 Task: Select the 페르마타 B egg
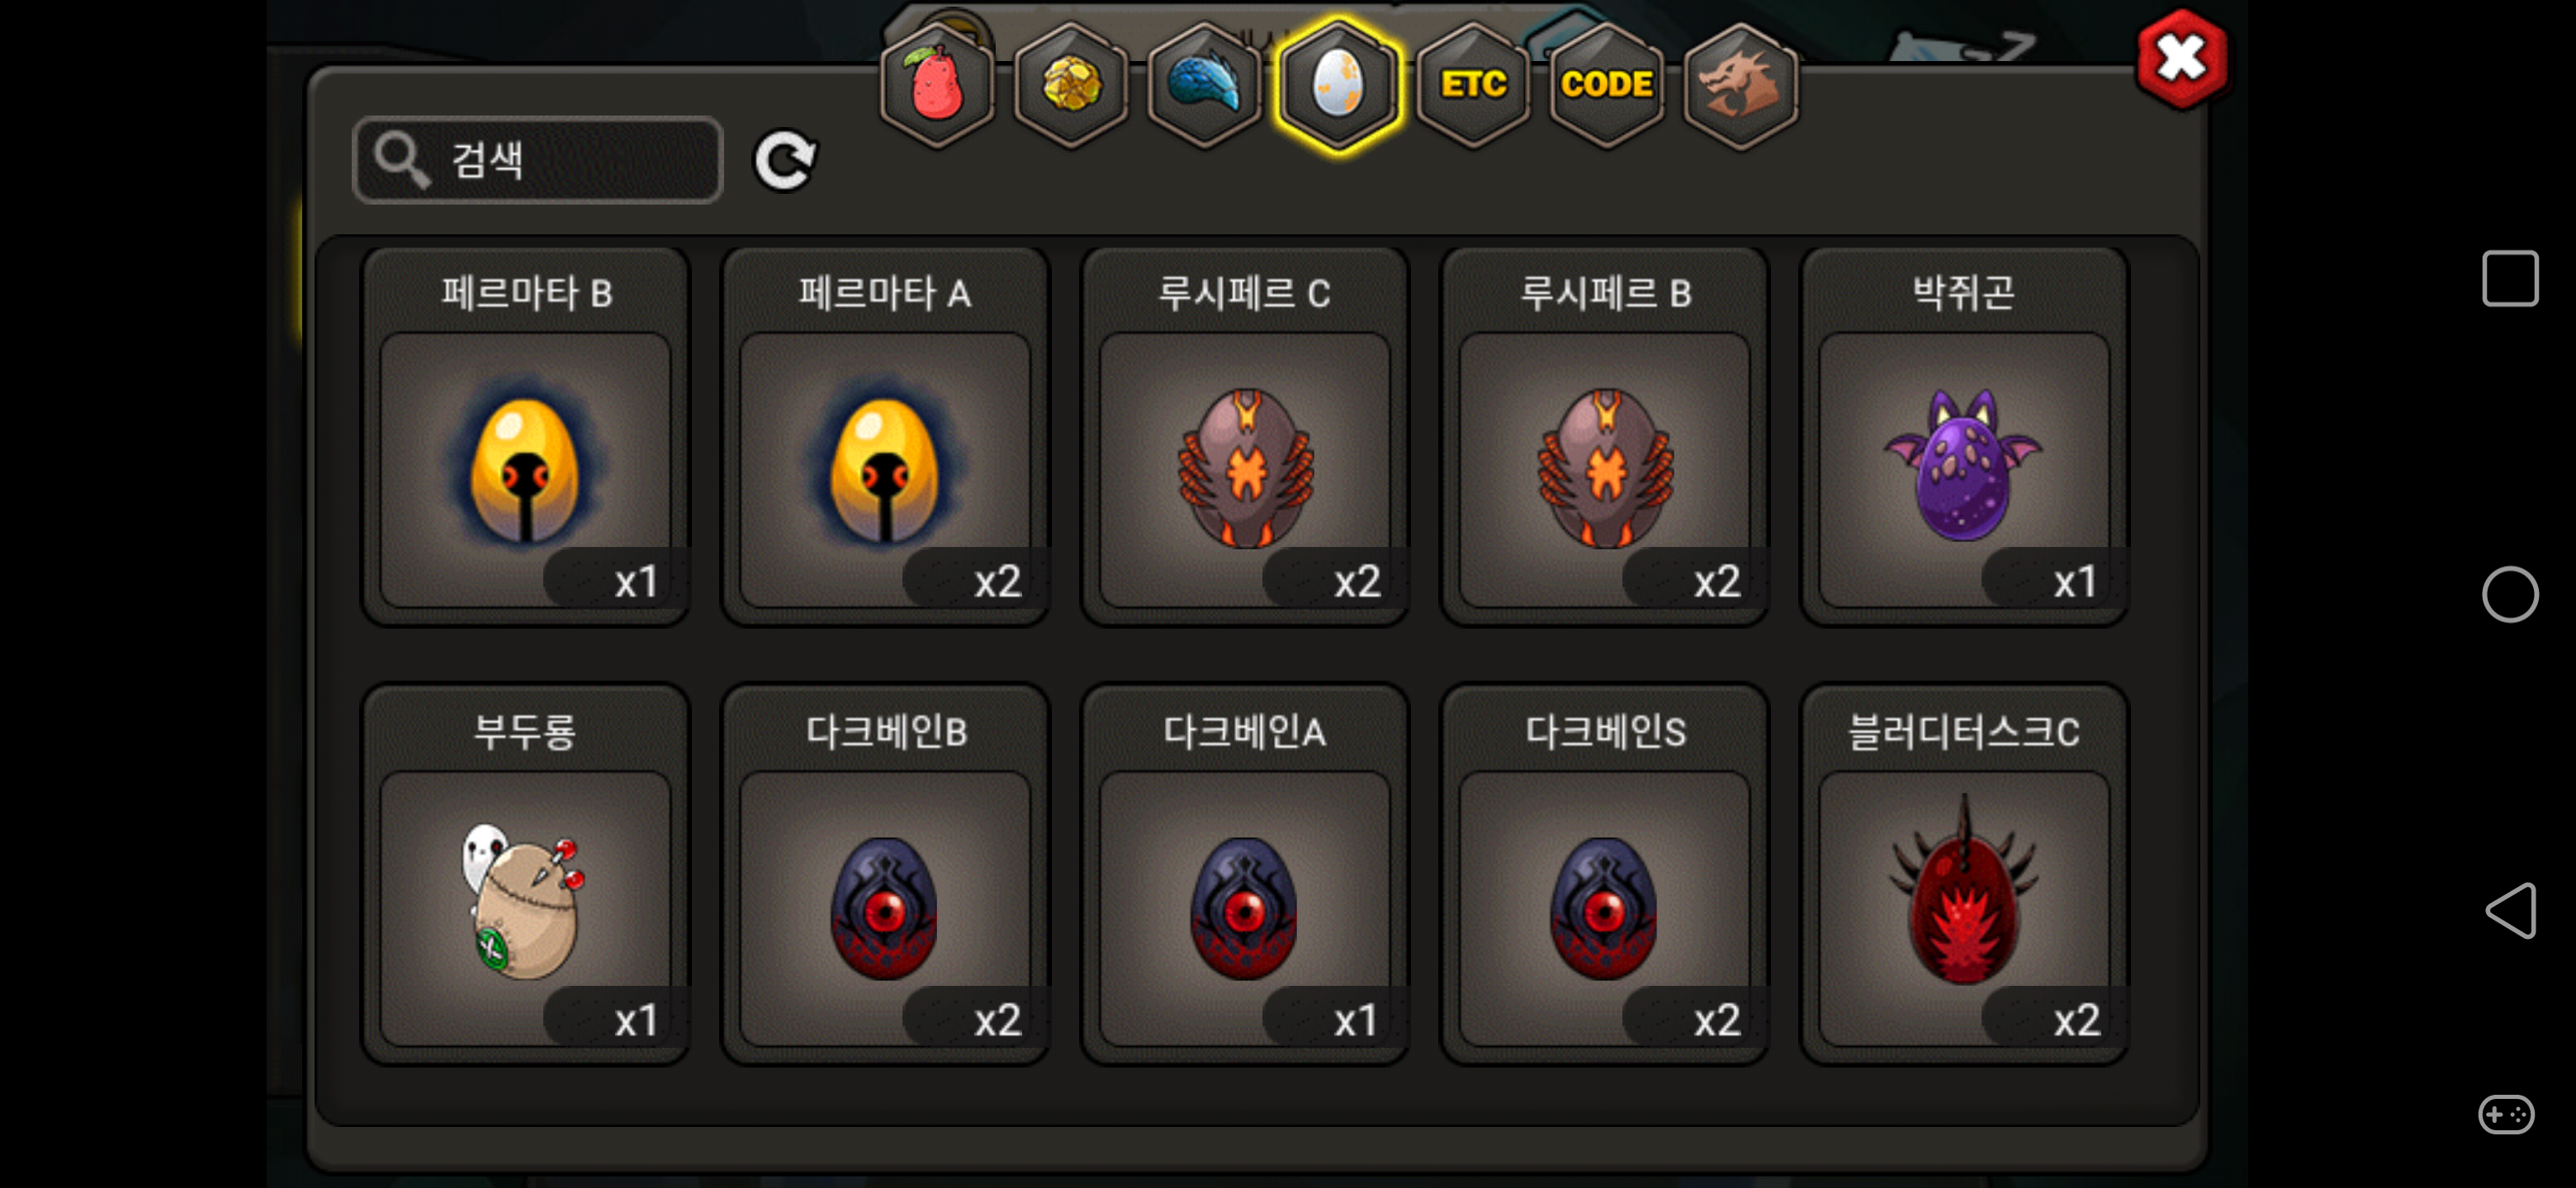[525, 436]
